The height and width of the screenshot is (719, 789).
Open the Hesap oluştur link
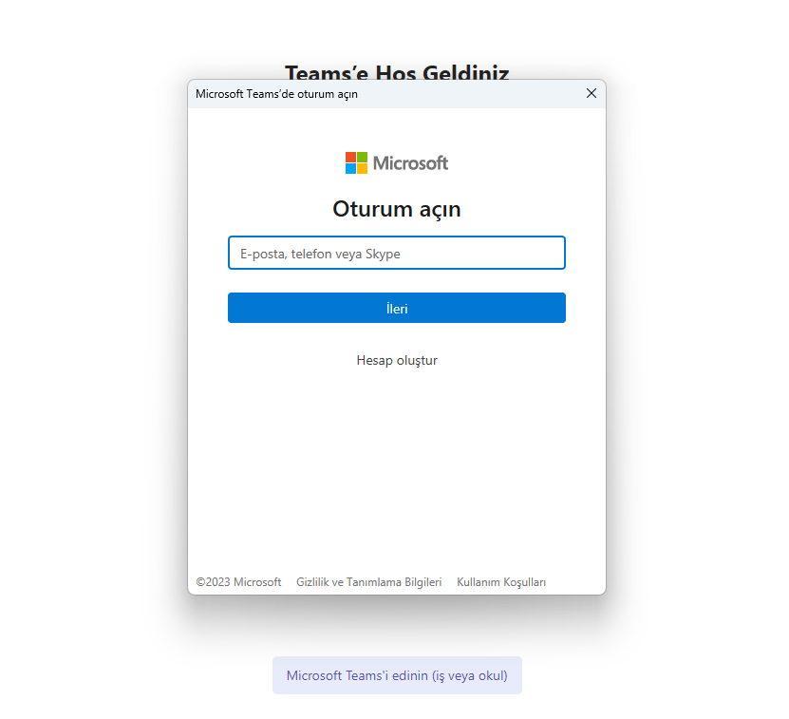pos(396,361)
